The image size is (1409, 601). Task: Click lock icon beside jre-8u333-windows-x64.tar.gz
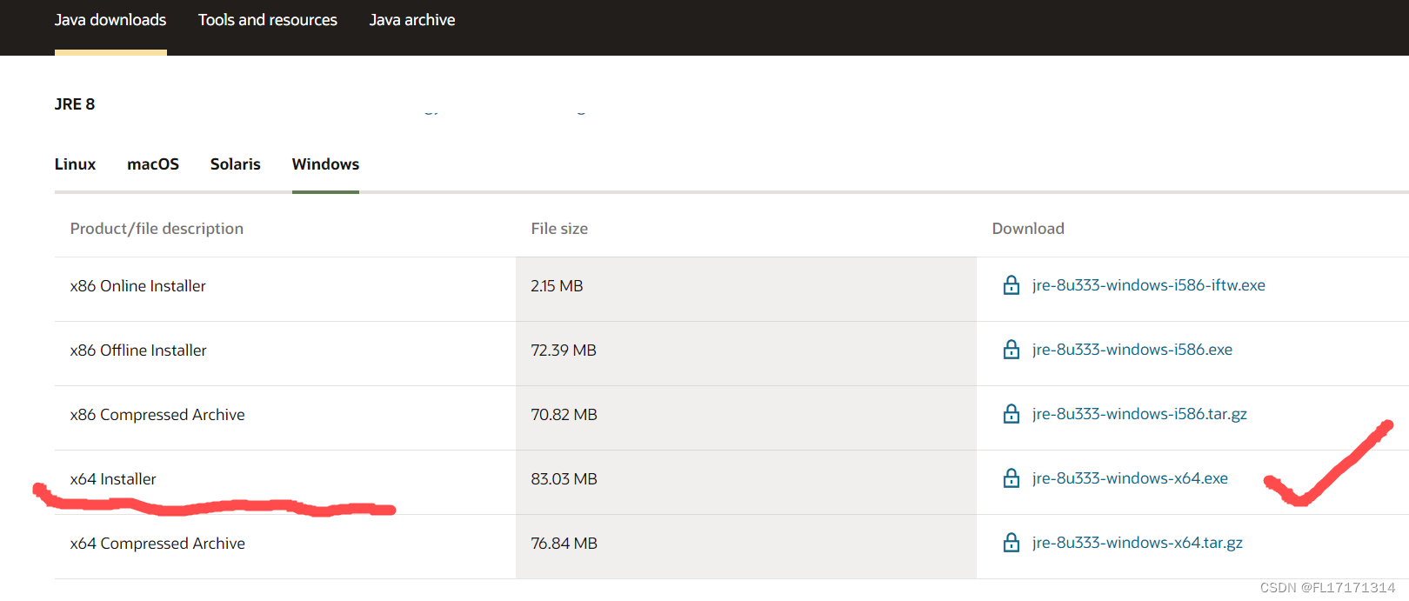(1011, 543)
